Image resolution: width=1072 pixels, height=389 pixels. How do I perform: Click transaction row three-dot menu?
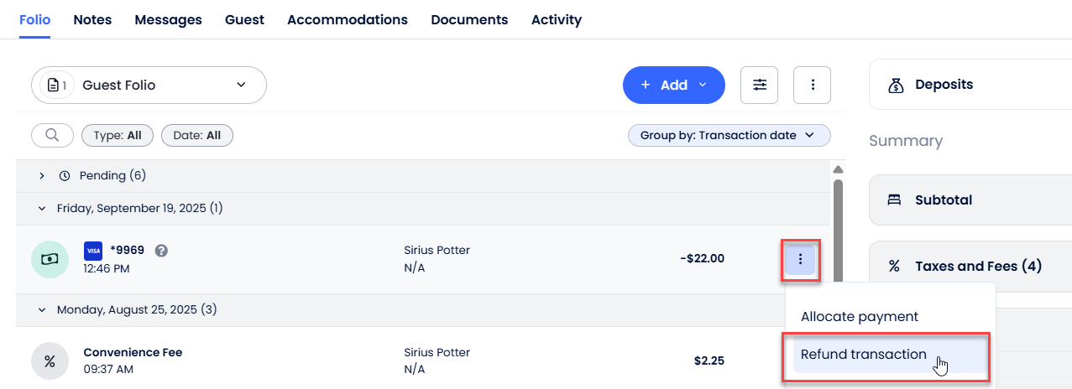coord(801,258)
